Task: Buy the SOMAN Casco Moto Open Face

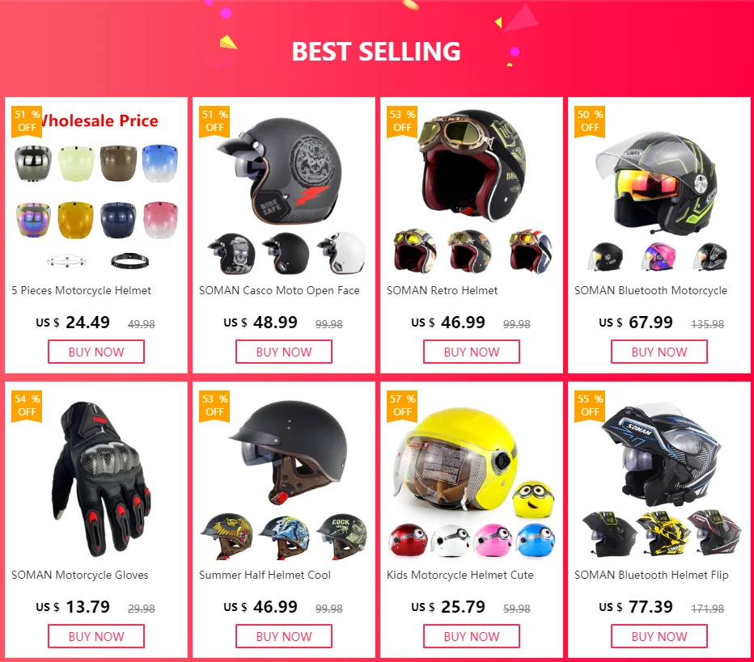Action: pos(284,352)
